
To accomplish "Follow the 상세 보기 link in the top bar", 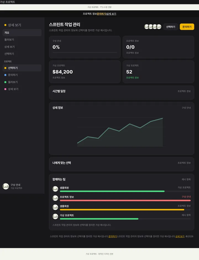I will [x=111, y=14].
